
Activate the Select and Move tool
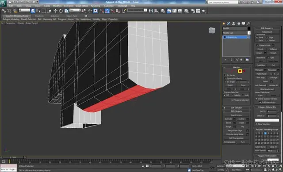coord(55,11)
